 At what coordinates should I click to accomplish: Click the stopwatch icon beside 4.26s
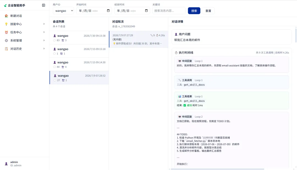click(157, 35)
